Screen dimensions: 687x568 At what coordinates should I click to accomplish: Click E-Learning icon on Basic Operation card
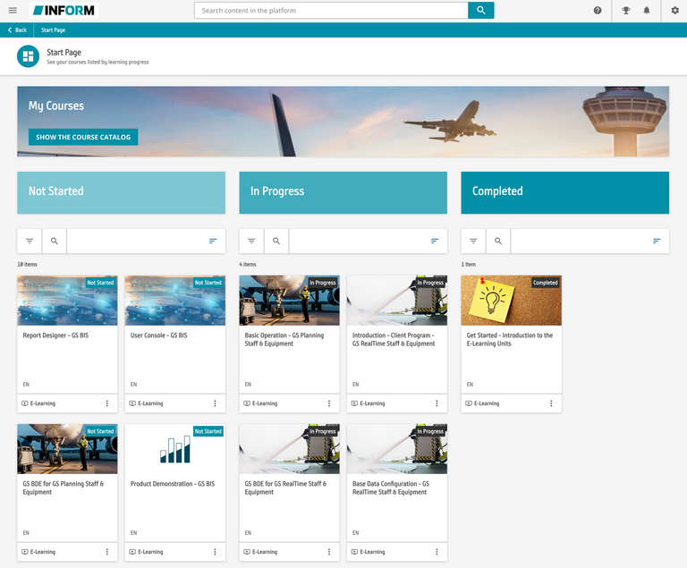(x=247, y=403)
